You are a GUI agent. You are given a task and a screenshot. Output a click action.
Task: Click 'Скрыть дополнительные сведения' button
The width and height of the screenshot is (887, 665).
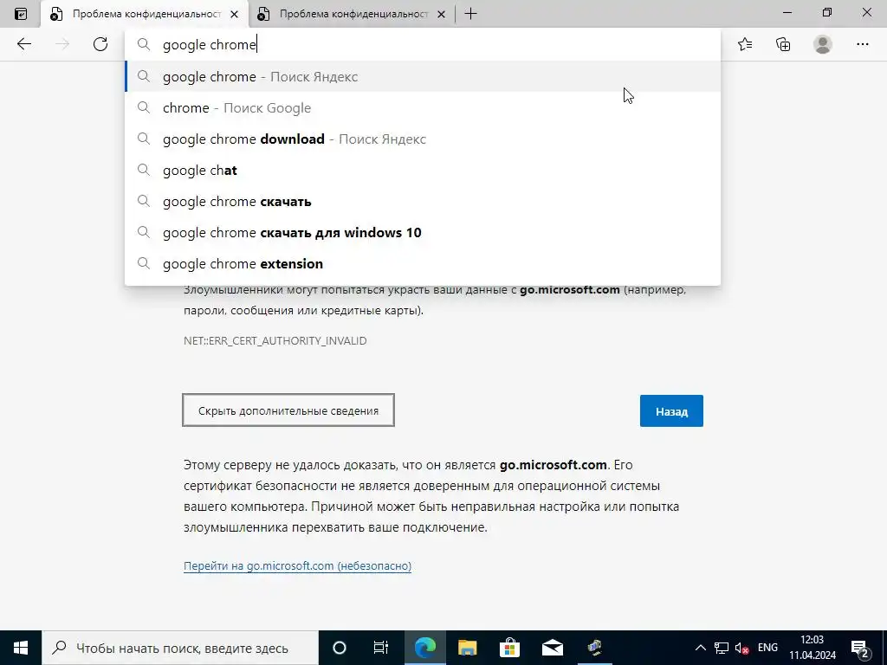pos(288,410)
